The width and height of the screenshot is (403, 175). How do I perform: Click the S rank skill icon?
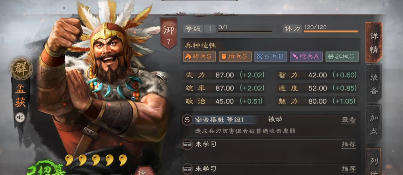(x=187, y=119)
